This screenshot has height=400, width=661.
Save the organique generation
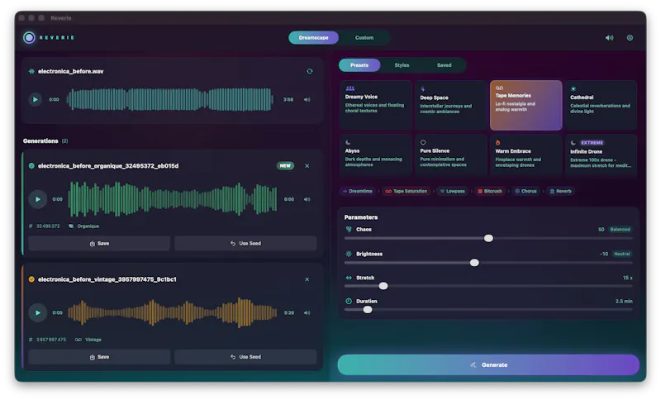[99, 243]
